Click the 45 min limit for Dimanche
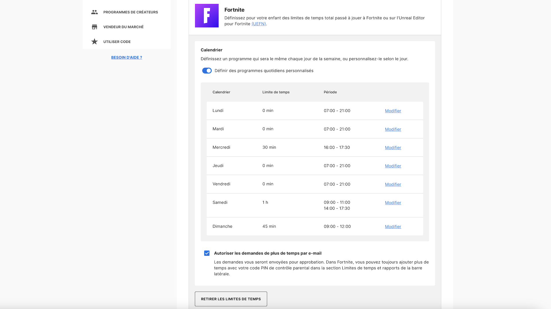 coord(269,226)
